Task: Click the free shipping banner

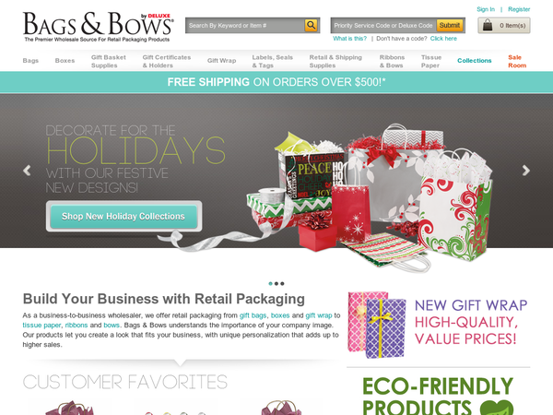Action: [x=276, y=82]
